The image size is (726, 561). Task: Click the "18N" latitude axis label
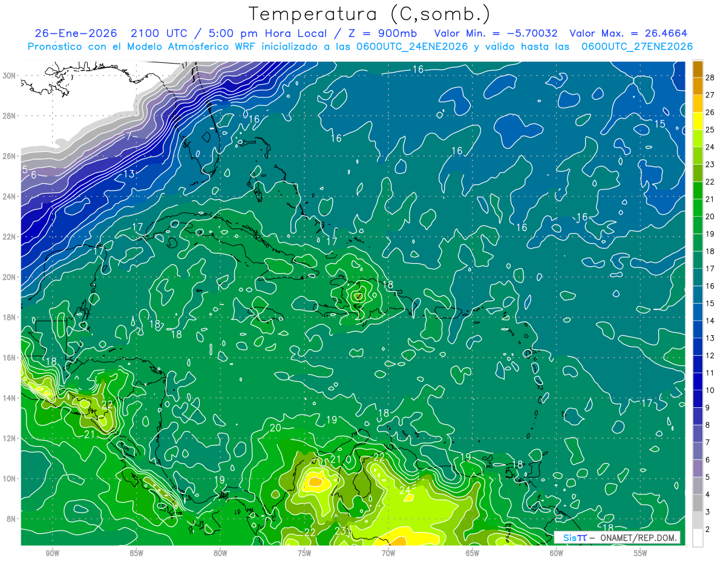pyautogui.click(x=10, y=317)
